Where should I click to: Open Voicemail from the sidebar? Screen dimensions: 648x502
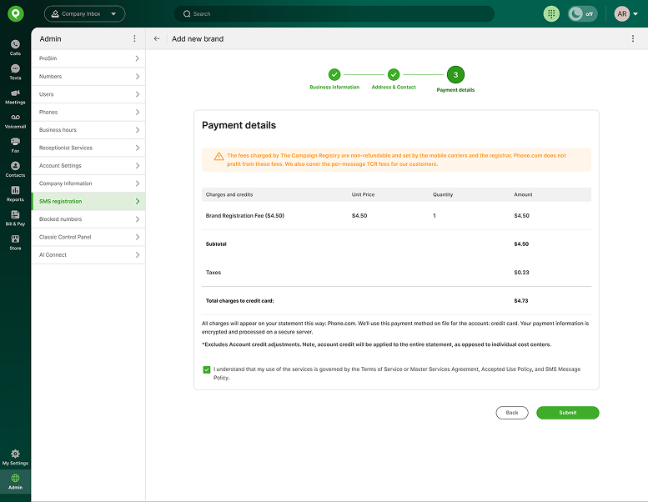pos(15,118)
